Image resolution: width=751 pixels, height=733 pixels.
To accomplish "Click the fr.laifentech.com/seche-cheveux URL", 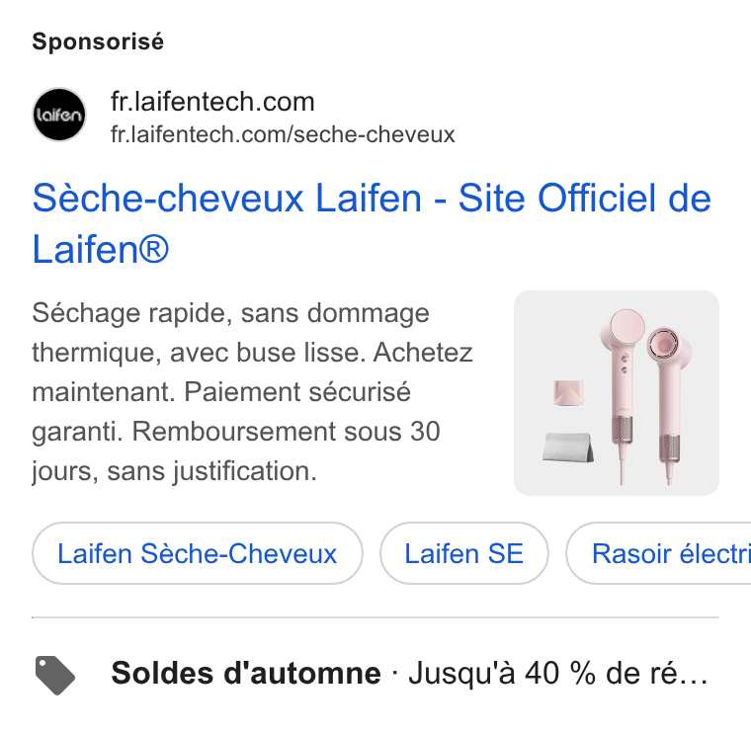I will pos(283,134).
